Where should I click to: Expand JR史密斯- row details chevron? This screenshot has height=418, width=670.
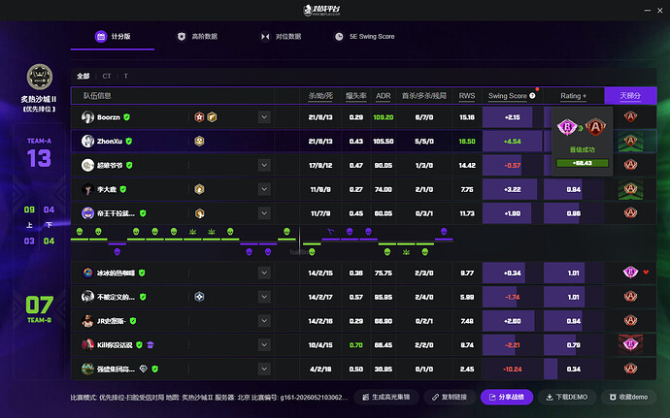coord(264,321)
